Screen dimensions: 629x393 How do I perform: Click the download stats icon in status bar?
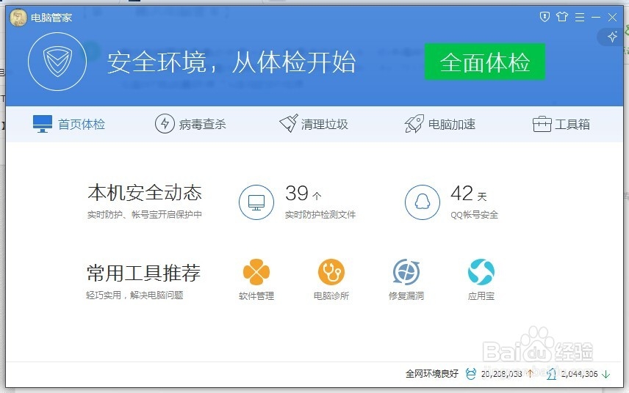click(551, 374)
